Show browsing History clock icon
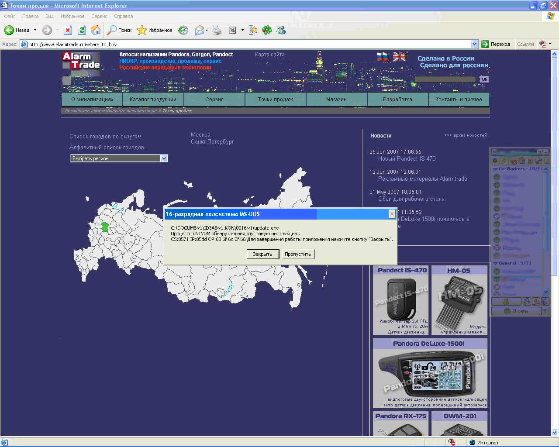The width and height of the screenshot is (559, 447). (x=183, y=30)
